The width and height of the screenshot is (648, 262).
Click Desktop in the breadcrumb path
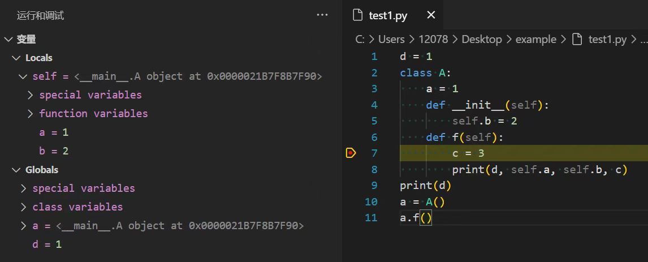481,39
